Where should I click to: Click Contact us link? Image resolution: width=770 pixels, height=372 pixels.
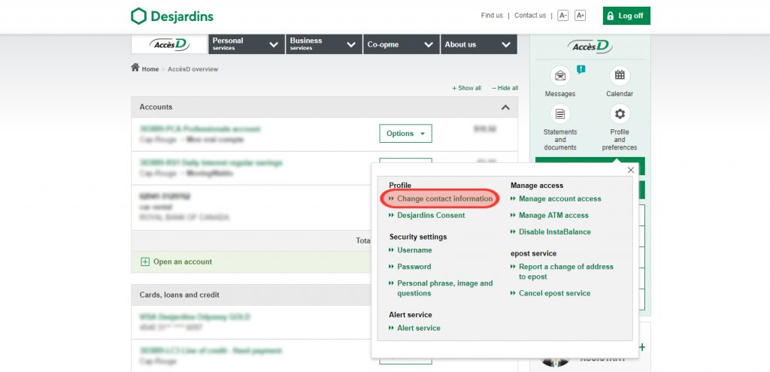click(530, 16)
